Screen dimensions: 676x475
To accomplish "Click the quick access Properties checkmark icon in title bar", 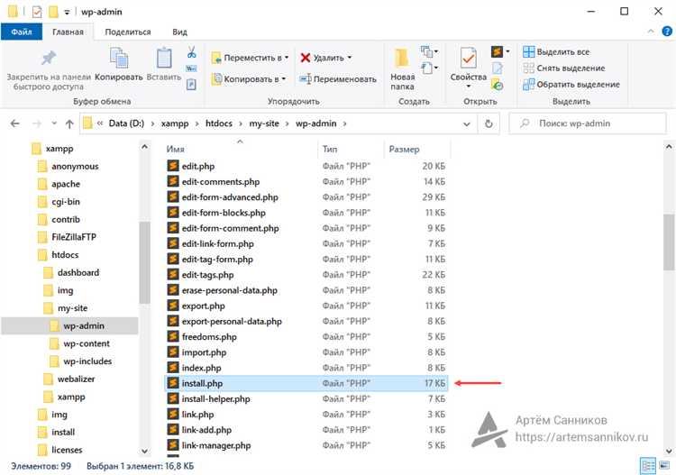I will [x=37, y=12].
